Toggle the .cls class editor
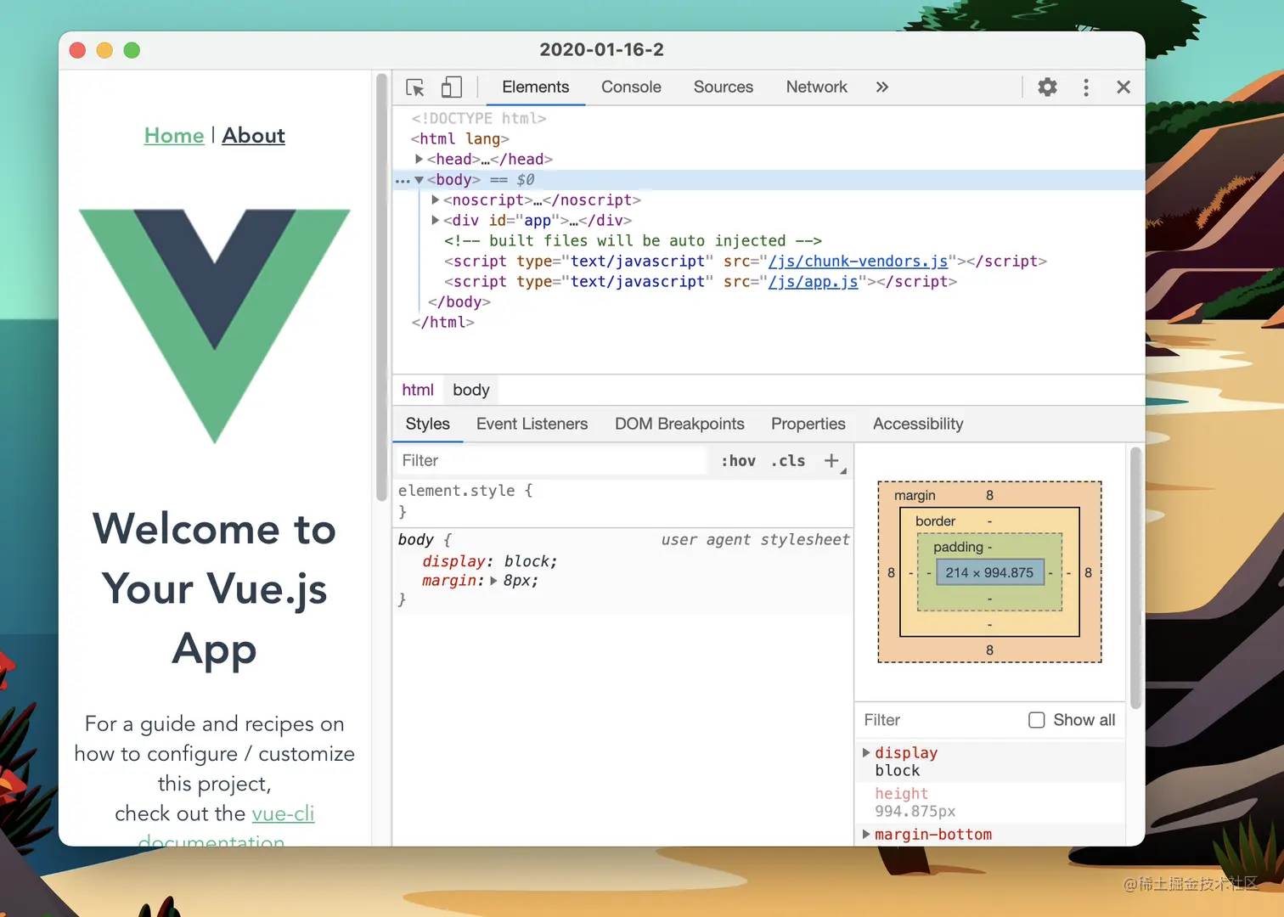The width and height of the screenshot is (1284, 917). pyautogui.click(x=788, y=460)
